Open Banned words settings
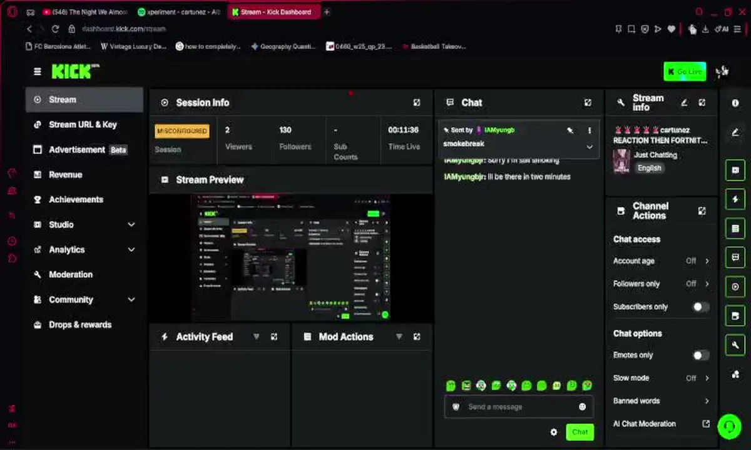This screenshot has height=450, width=751. 662,401
